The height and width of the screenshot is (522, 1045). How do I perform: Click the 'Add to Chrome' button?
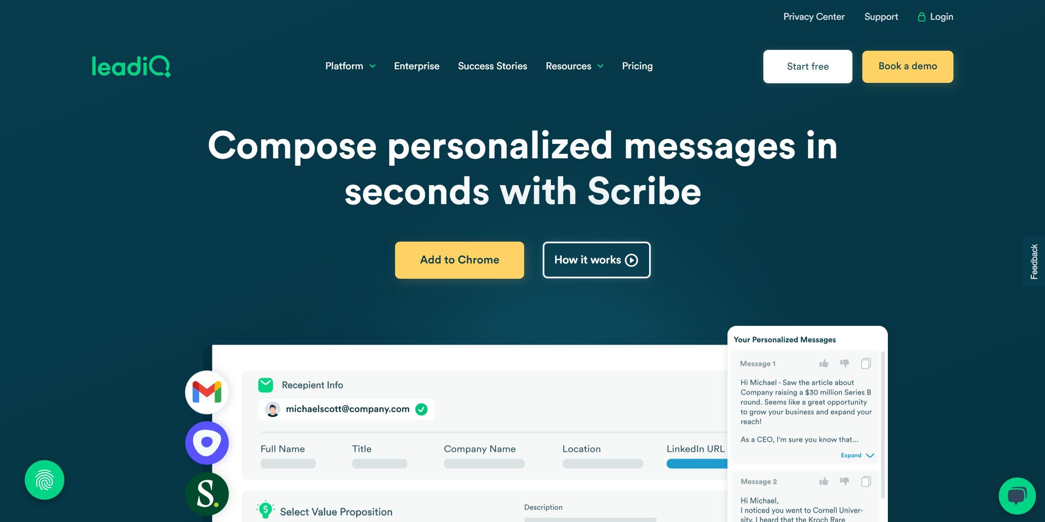click(460, 260)
